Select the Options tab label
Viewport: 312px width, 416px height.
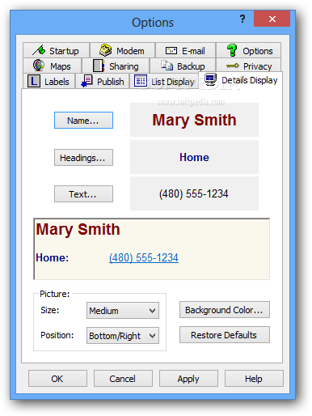click(258, 51)
